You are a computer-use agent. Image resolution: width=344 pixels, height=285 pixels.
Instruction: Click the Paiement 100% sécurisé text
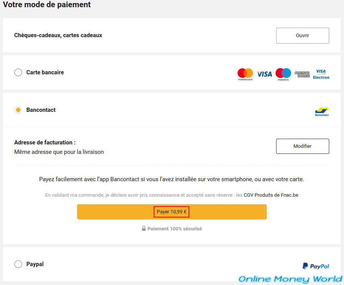point(174,229)
